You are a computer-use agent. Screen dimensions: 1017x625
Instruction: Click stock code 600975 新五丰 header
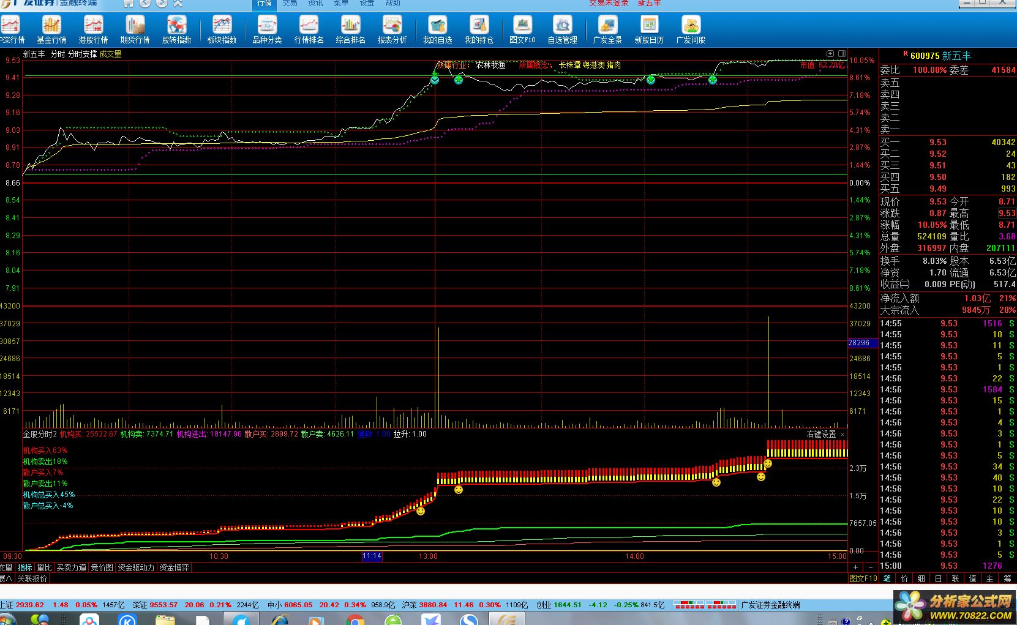940,56
